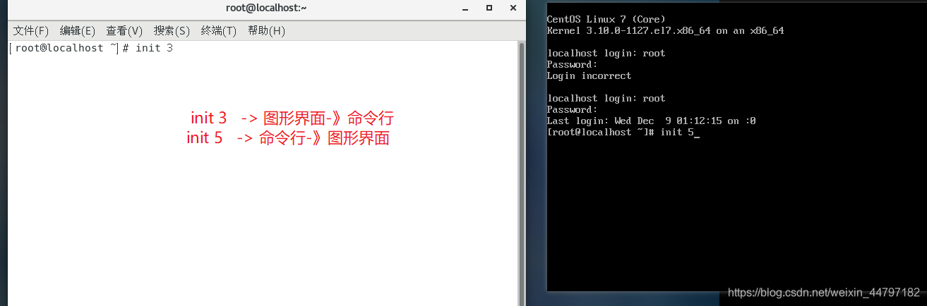Click the [root@localhost ~]# prompt in the left terminal

coord(68,48)
